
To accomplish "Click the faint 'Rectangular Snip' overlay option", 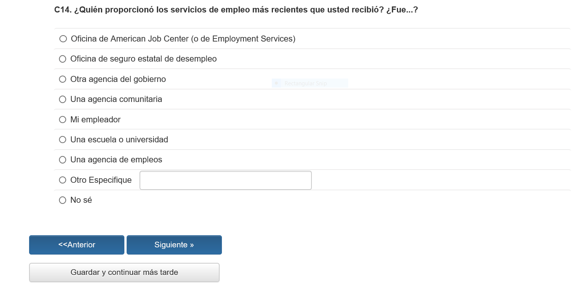I will [305, 83].
